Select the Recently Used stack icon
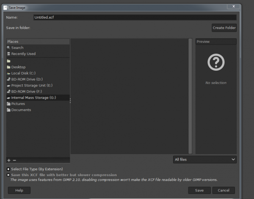The image size is (254, 199). click(x=8, y=54)
